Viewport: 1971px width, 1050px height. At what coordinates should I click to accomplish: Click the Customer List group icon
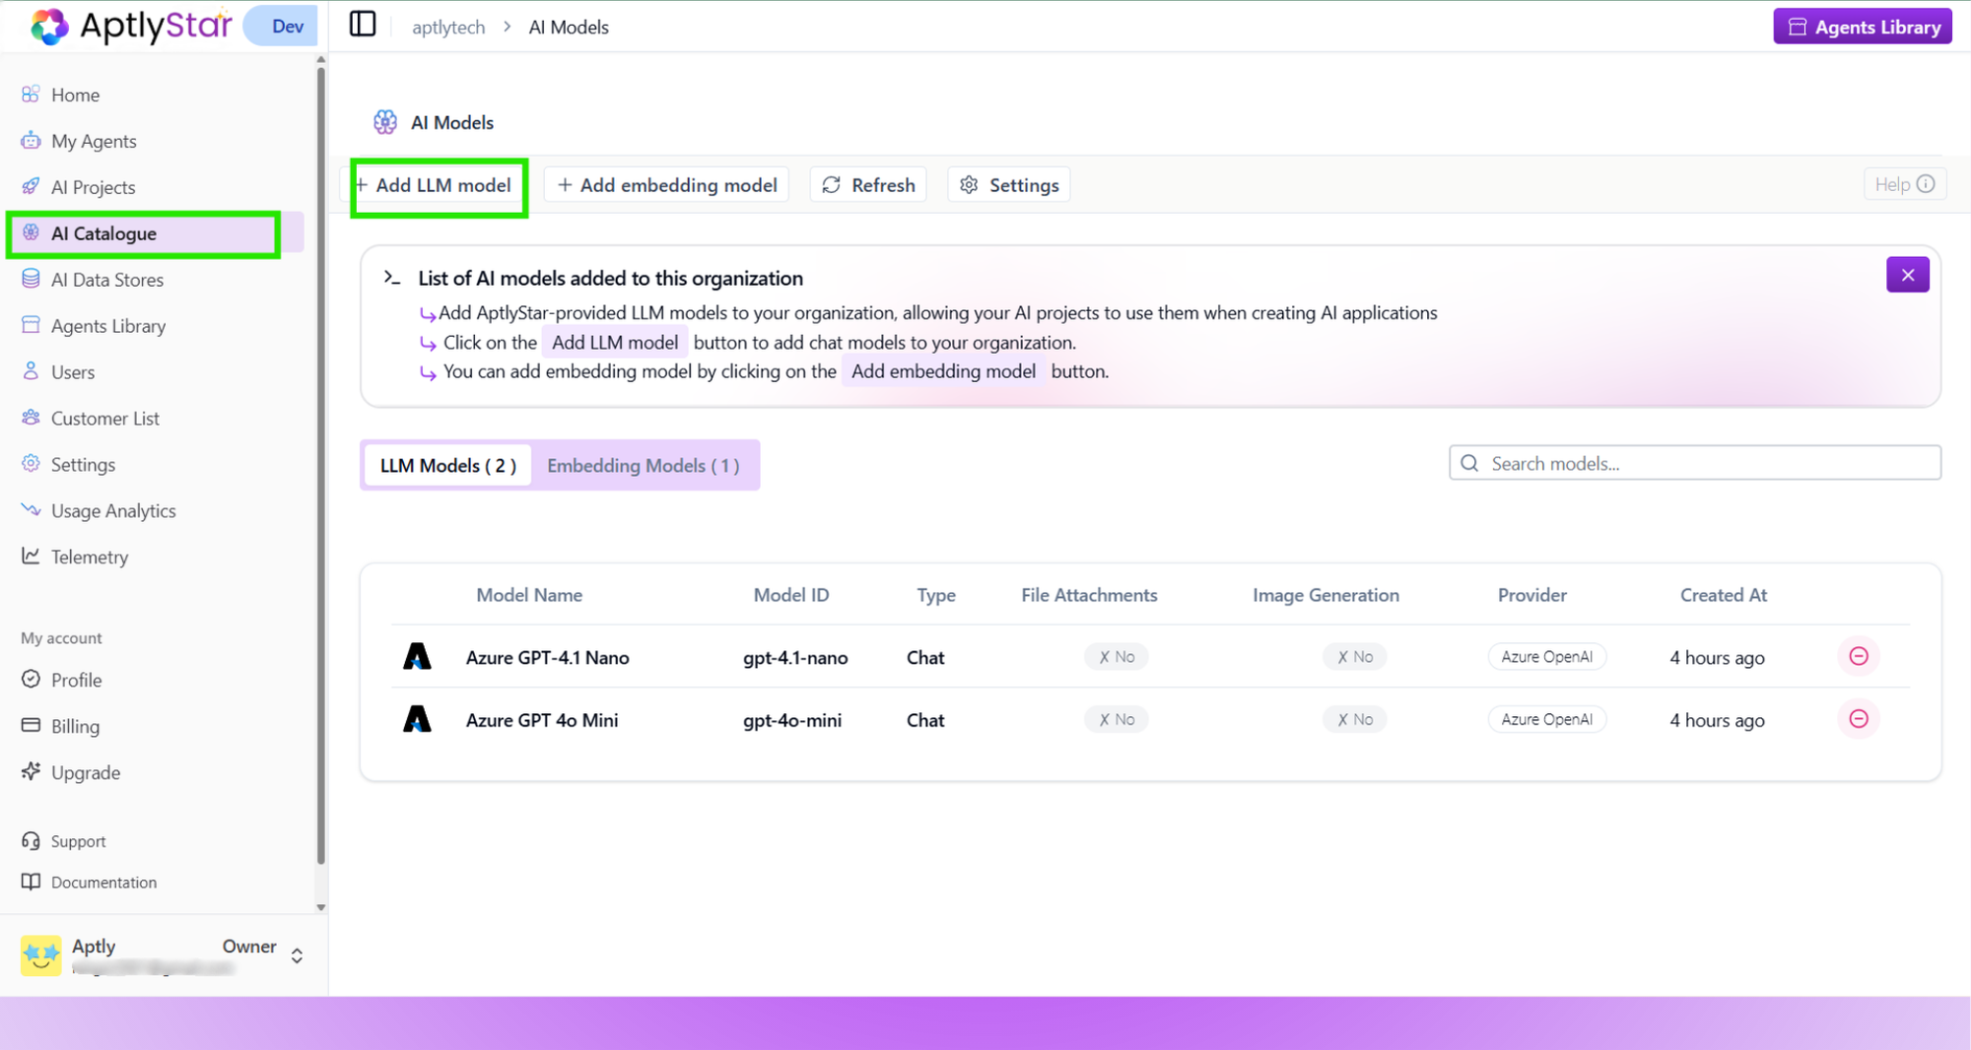click(31, 418)
